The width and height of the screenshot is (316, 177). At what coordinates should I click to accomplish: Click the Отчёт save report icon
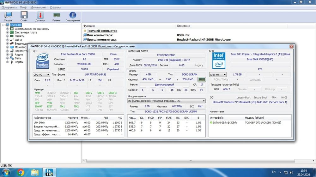click(x=24, y=16)
